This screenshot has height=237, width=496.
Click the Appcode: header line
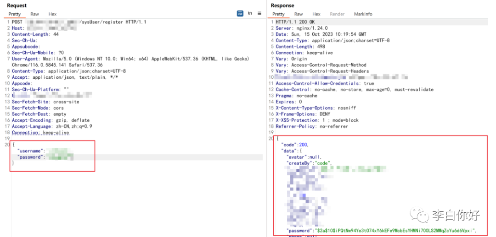click(22, 84)
